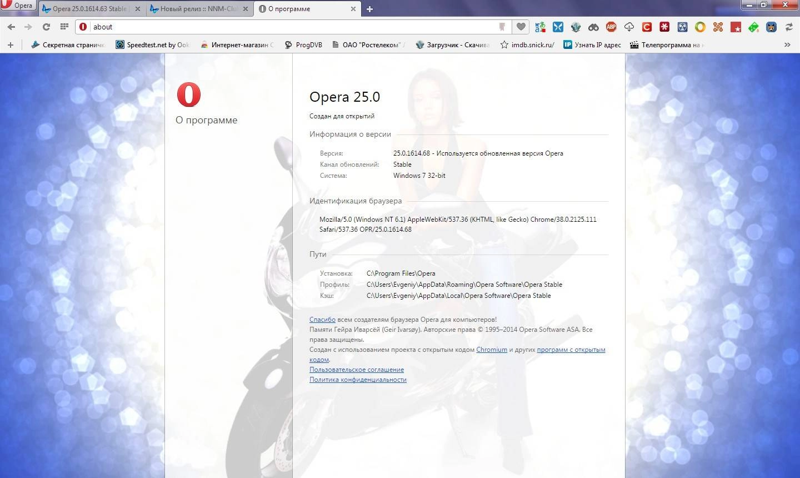
Task: Click the blue butterfly-shaped extension icon
Action: click(558, 27)
